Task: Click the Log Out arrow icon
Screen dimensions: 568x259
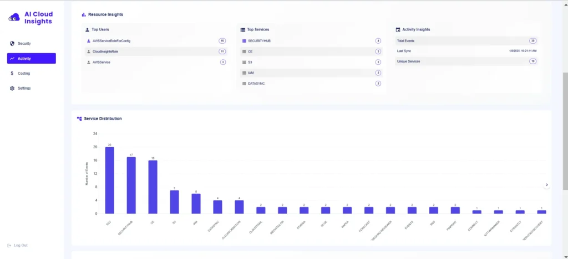Action: [9, 245]
